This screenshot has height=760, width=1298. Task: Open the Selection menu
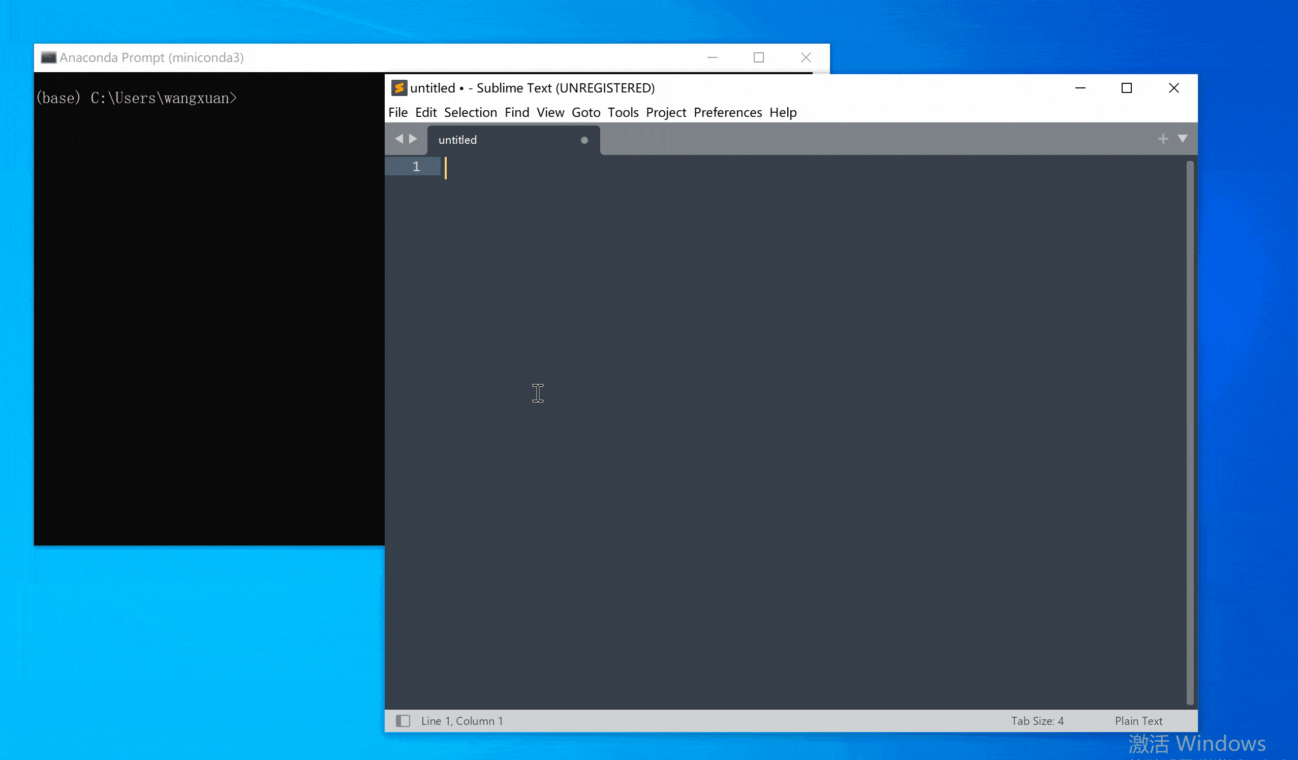pyautogui.click(x=470, y=112)
